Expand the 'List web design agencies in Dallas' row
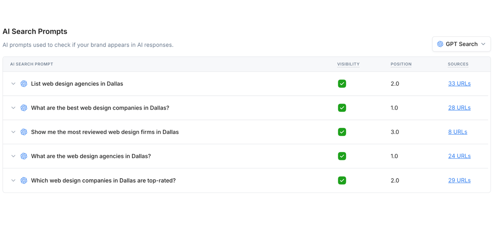Viewport: 495px width, 229px height. coord(13,84)
